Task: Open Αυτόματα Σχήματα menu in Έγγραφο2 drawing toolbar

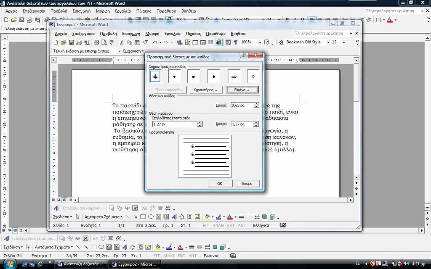Action: click(103, 217)
